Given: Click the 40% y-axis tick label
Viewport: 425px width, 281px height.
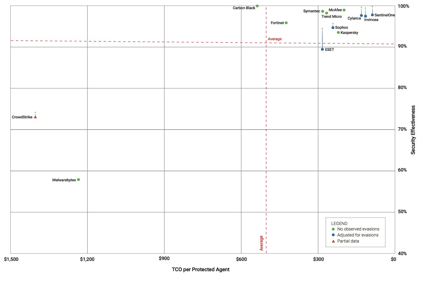Looking at the screenshot, I should pyautogui.click(x=402, y=254).
